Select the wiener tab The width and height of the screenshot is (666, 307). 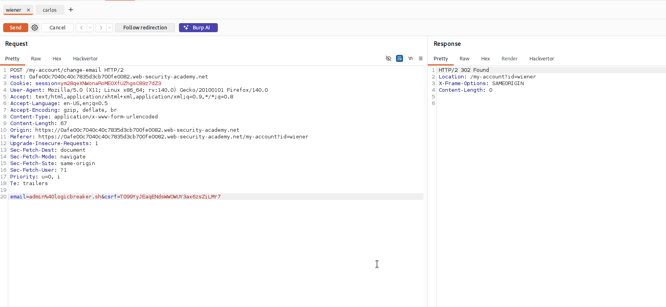point(14,10)
